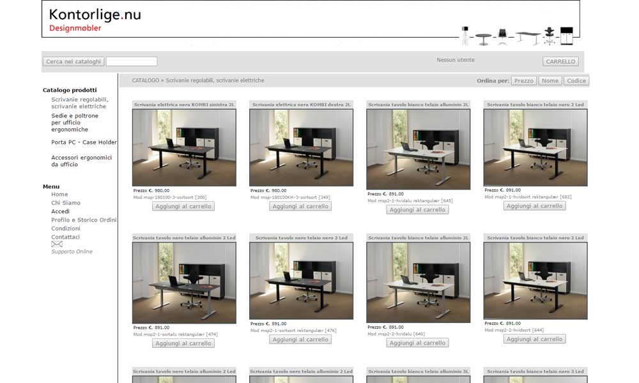Sort products by Codice
The width and height of the screenshot is (639, 383).
pos(576,80)
